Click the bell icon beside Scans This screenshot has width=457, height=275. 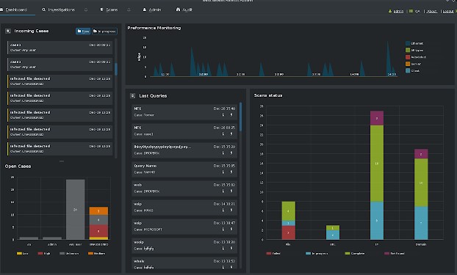[x=129, y=10]
